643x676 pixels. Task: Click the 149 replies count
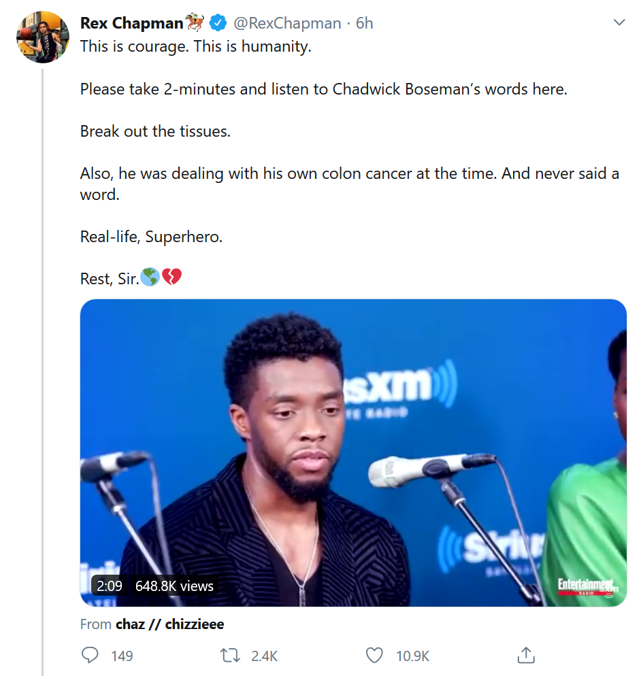[122, 656]
